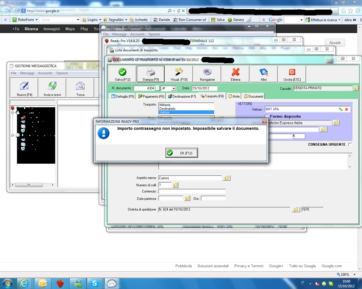Viewport: 362px width, 289px height.
Task: Open the Daniele RoboForm identity
Action: pos(162,20)
